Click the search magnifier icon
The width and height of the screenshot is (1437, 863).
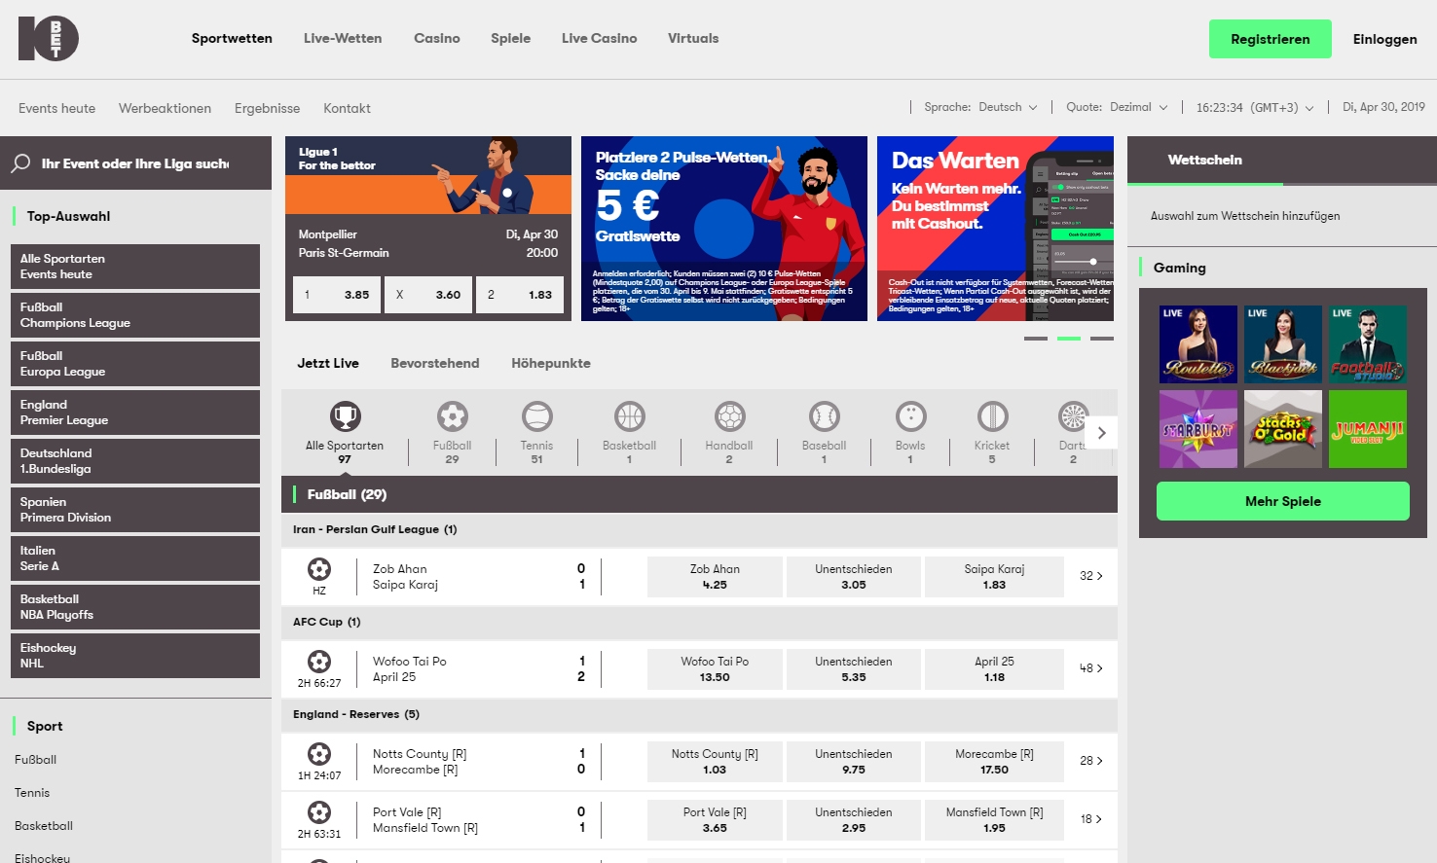pyautogui.click(x=20, y=163)
